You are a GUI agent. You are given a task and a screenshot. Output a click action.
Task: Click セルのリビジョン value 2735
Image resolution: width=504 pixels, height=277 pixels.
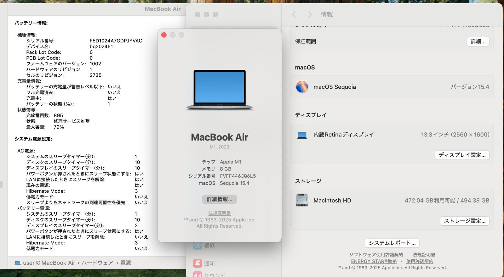coord(95,75)
